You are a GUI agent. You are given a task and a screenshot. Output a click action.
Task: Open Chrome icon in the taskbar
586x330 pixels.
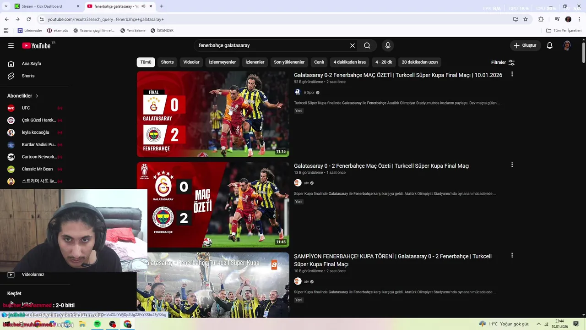click(x=127, y=324)
